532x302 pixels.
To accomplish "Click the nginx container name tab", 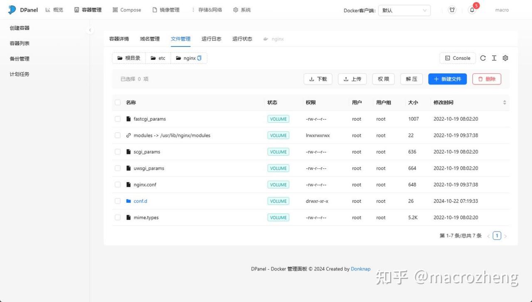I will click(273, 39).
